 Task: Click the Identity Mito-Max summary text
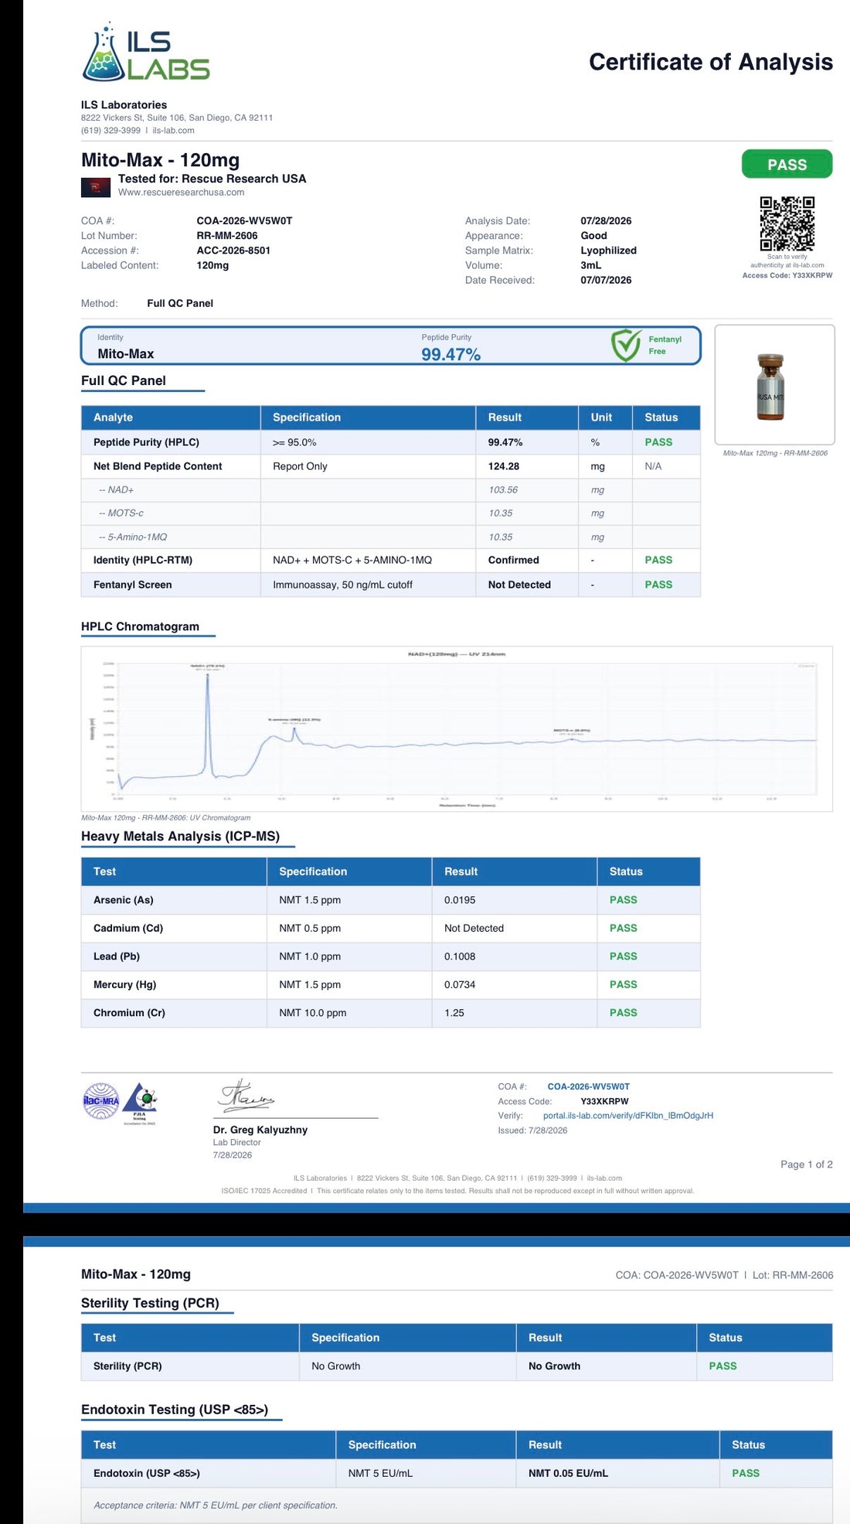(x=125, y=353)
